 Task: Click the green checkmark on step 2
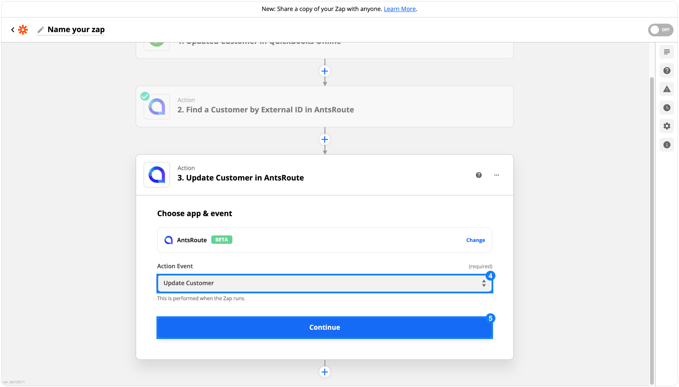pos(145,96)
